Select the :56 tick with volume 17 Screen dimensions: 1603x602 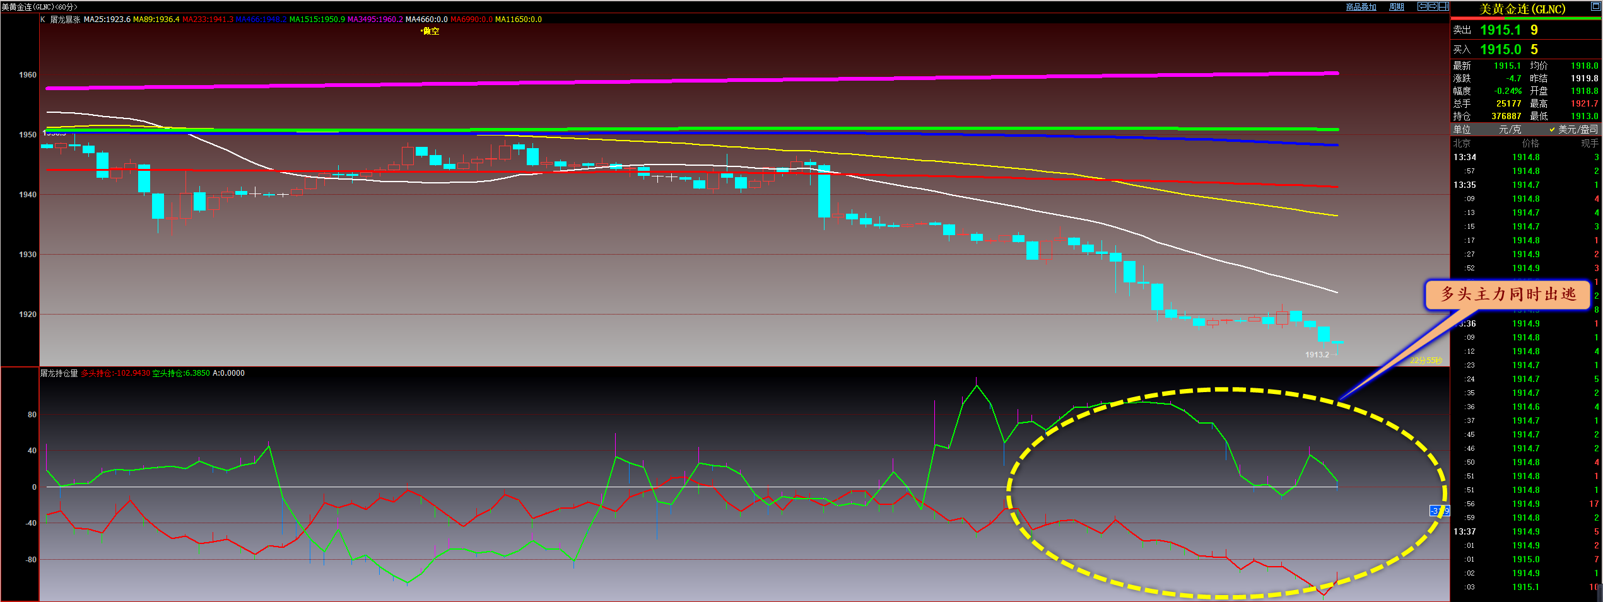point(1526,504)
